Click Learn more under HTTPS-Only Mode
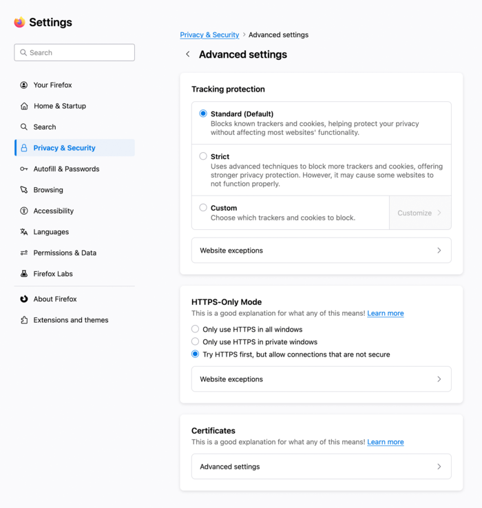The height and width of the screenshot is (508, 482). (x=386, y=313)
